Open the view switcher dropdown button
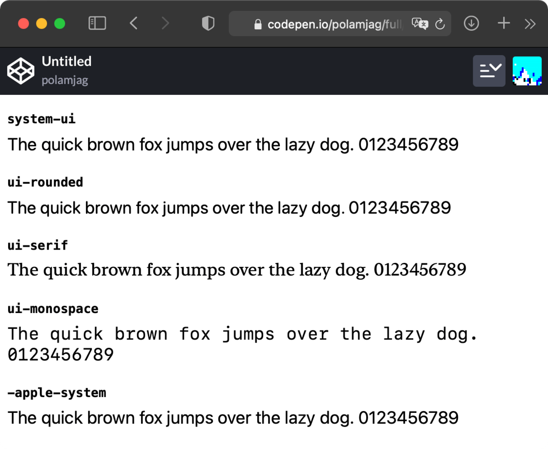 click(489, 71)
